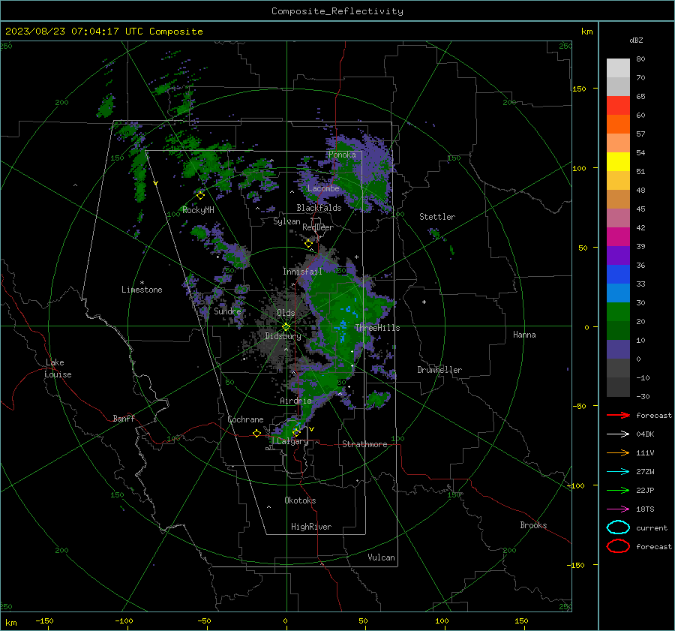Click the Sylvan label
Viewport: 675px width, 631px height.
(286, 221)
